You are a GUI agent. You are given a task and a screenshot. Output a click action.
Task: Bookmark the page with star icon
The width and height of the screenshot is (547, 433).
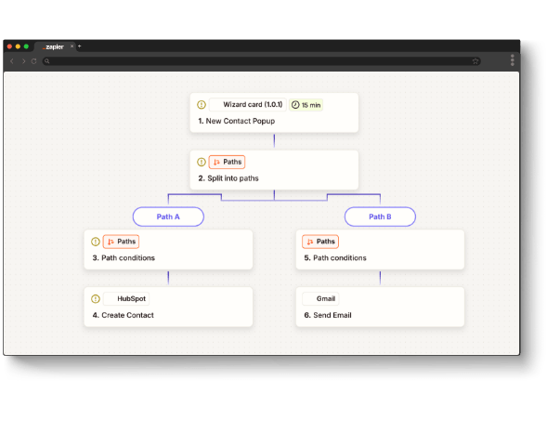pyautogui.click(x=475, y=61)
